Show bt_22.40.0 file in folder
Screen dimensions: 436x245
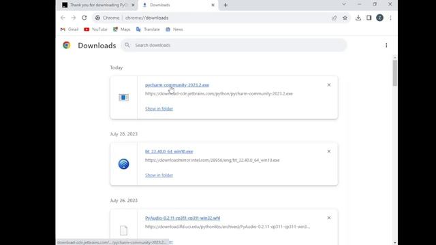coord(159,176)
